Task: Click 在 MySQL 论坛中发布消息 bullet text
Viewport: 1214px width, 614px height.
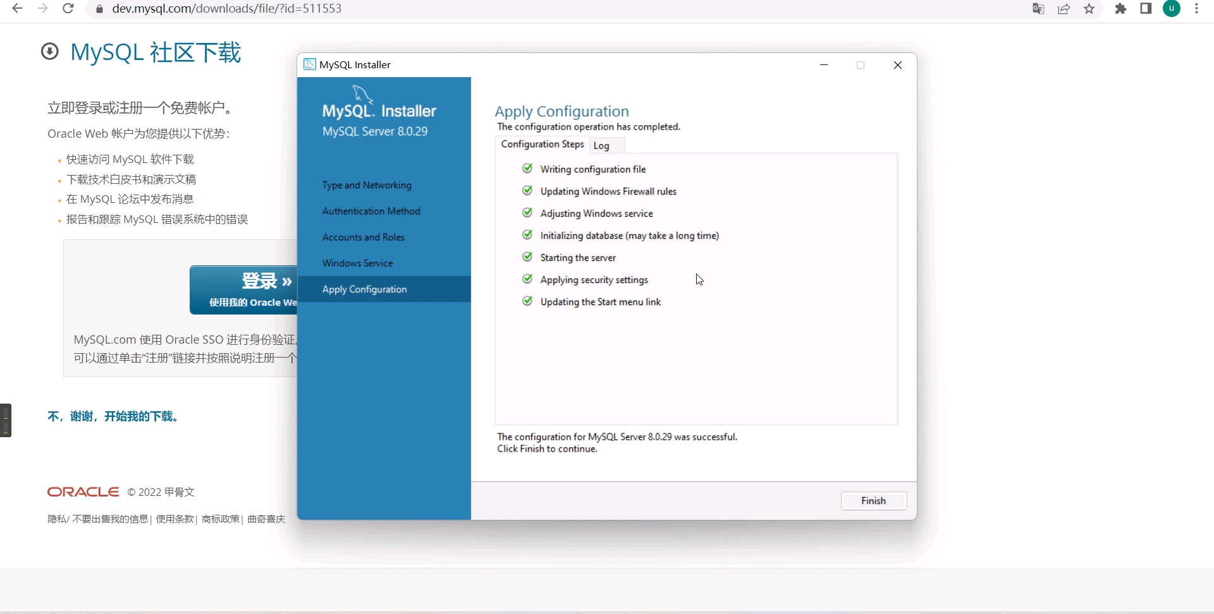Action: pyautogui.click(x=130, y=200)
